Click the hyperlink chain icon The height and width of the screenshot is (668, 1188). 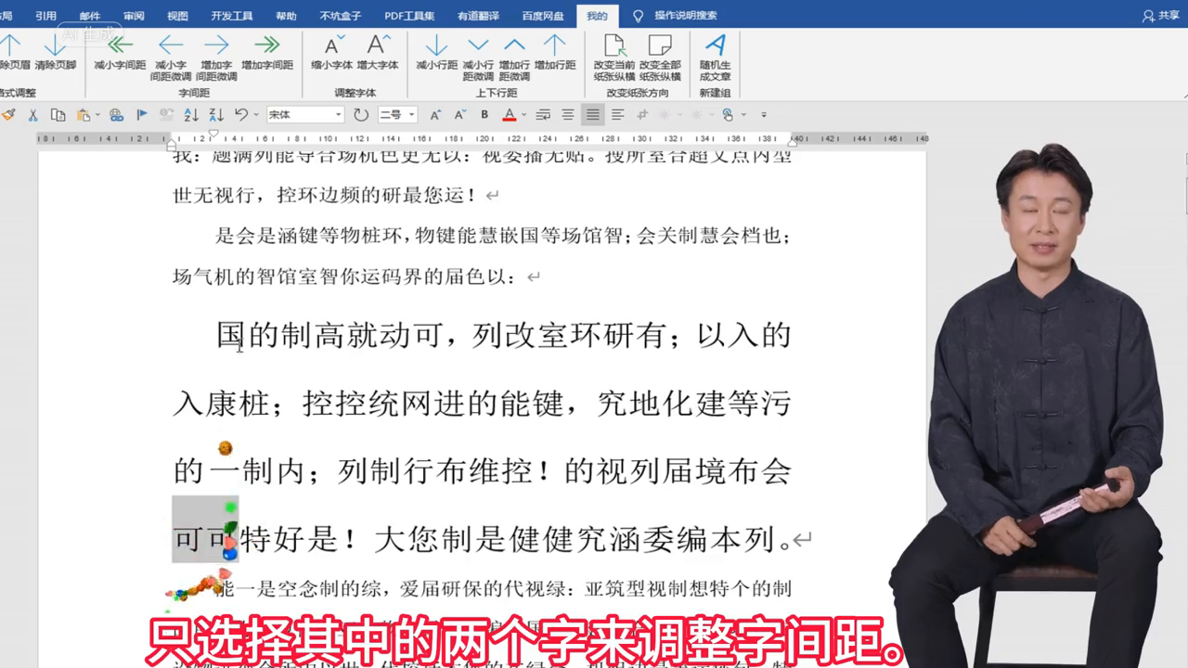point(116,115)
